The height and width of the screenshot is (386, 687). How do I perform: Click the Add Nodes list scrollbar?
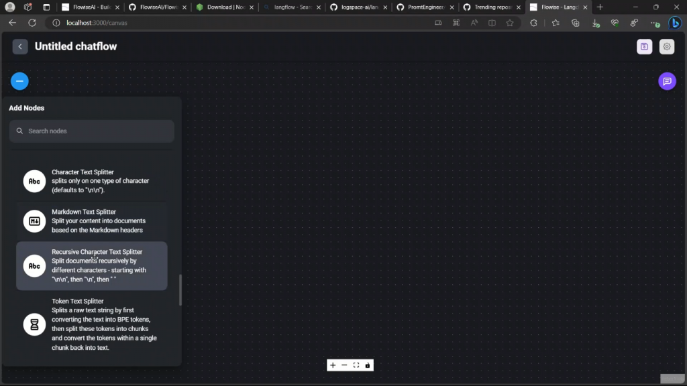tap(180, 289)
